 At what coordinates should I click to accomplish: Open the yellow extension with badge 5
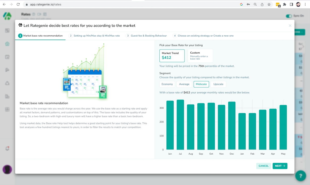[x=278, y=5]
